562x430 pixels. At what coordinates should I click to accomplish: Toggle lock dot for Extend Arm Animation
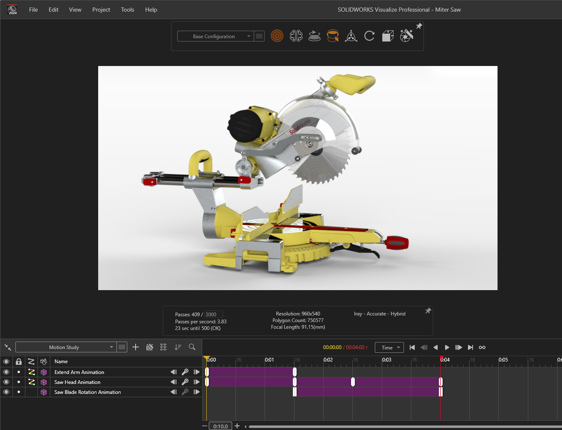[x=19, y=372]
